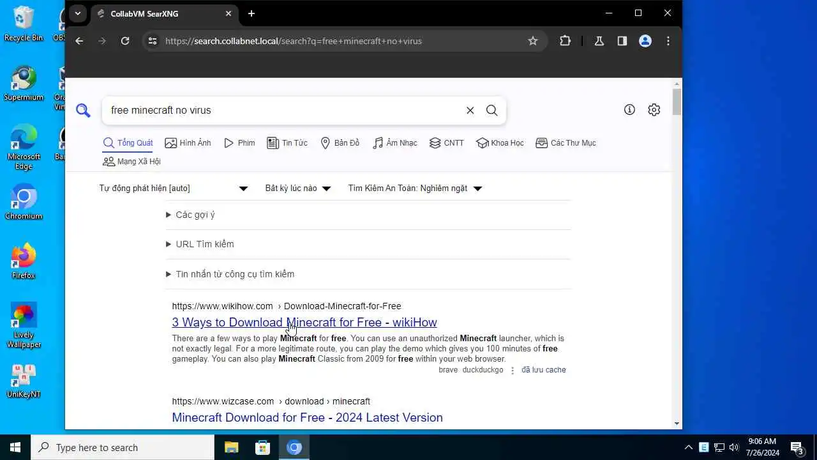Open the browser extensions puzzle icon
The image size is (817, 460).
[565, 41]
